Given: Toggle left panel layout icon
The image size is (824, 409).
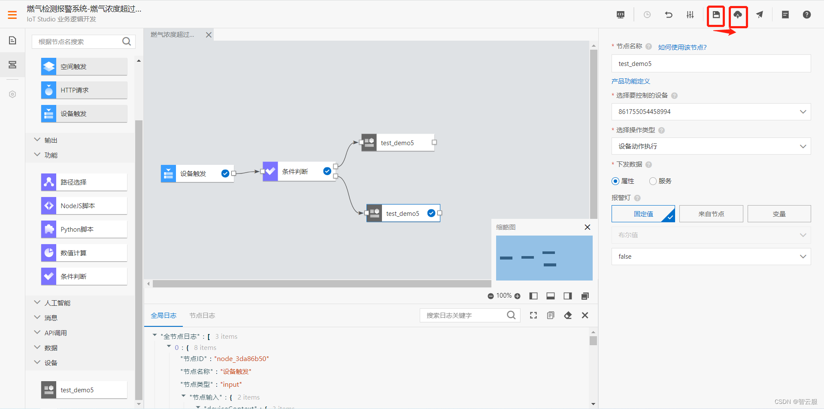Looking at the screenshot, I should click(x=533, y=296).
